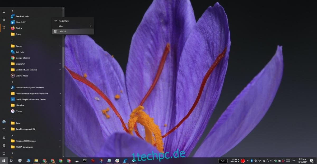Open Action Center notifications icon

(x=312, y=161)
